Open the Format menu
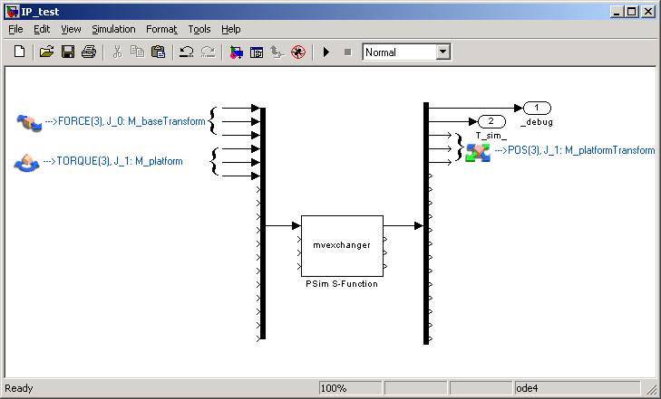Image resolution: width=661 pixels, height=399 pixels. point(161,29)
